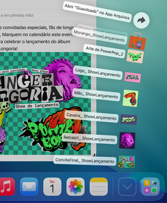Open the Morango_ShowLançamento file label

tap(99, 36)
